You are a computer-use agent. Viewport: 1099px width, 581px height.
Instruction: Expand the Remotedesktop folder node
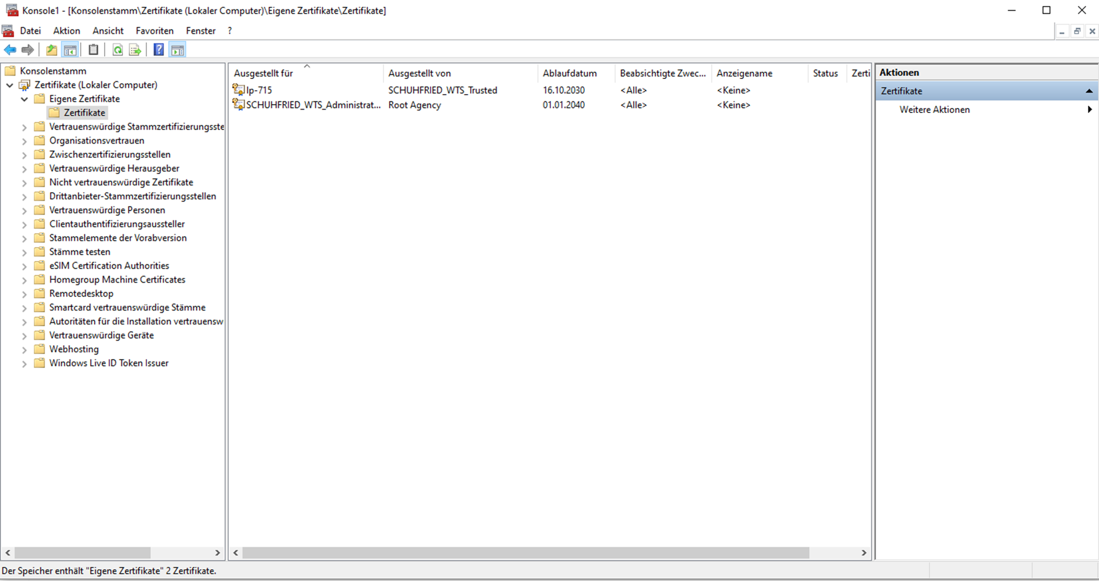tap(24, 294)
